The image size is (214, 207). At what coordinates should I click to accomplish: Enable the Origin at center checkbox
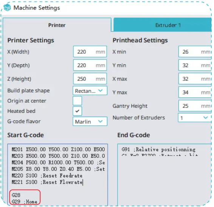tap(77, 101)
